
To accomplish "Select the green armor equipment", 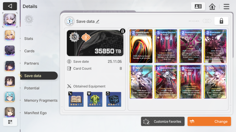I will click(95, 99).
